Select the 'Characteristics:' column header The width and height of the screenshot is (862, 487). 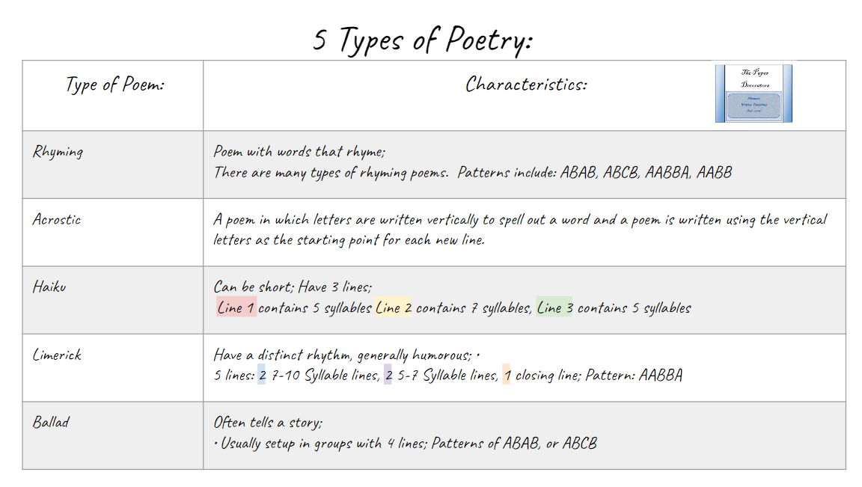pos(526,85)
